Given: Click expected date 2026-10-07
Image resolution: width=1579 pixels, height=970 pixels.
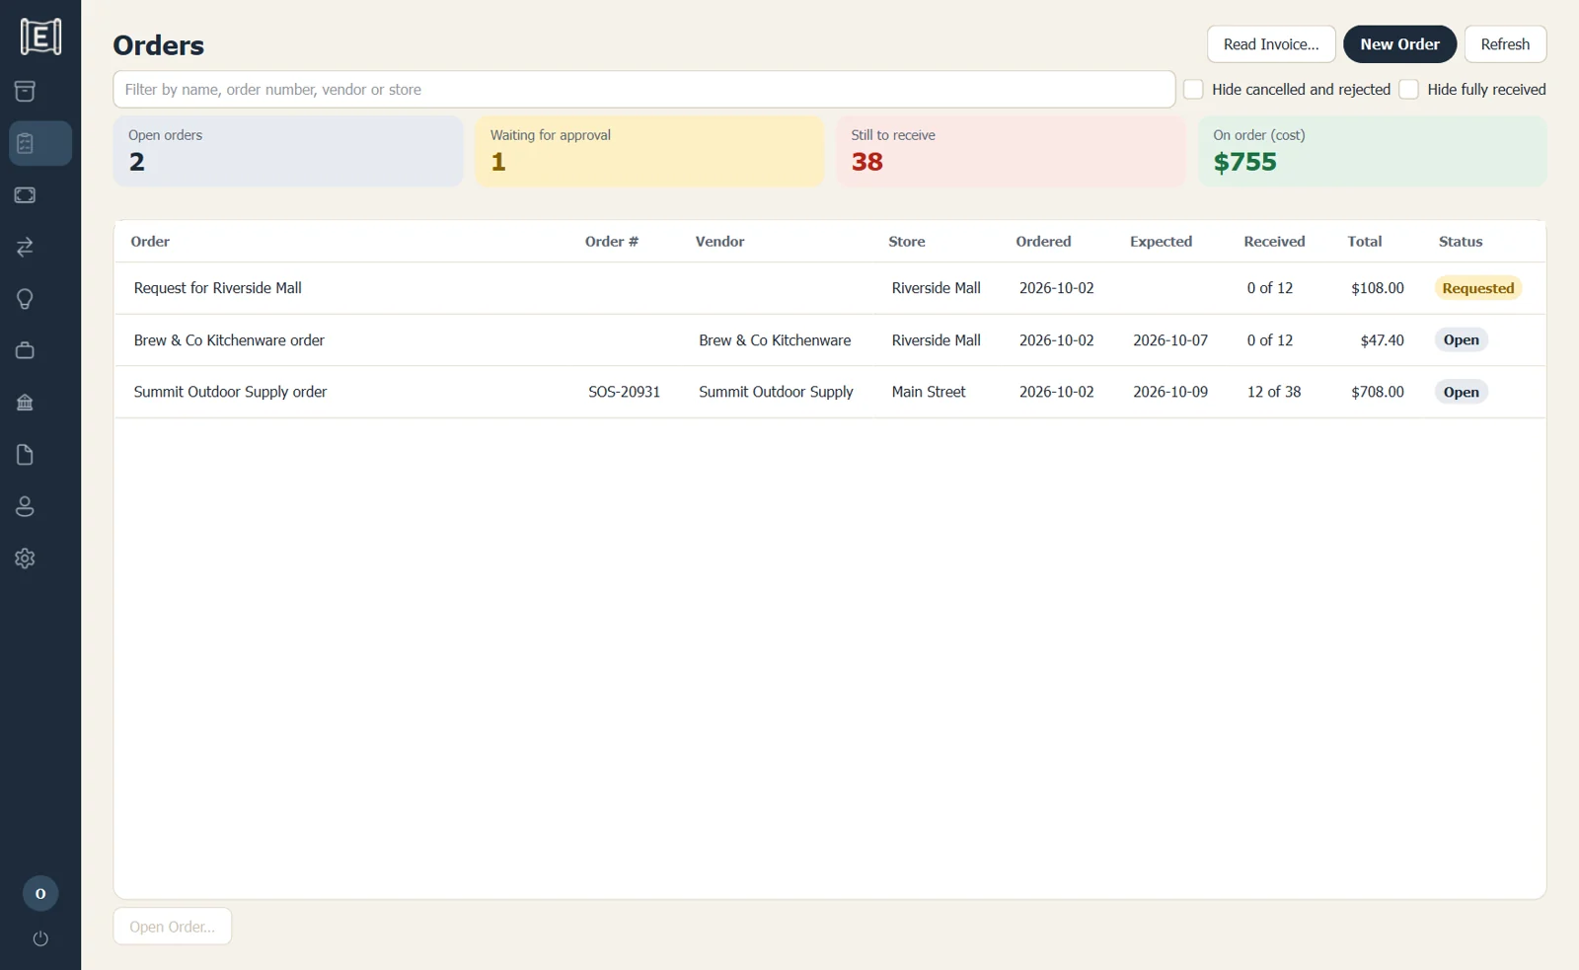Looking at the screenshot, I should [1170, 340].
